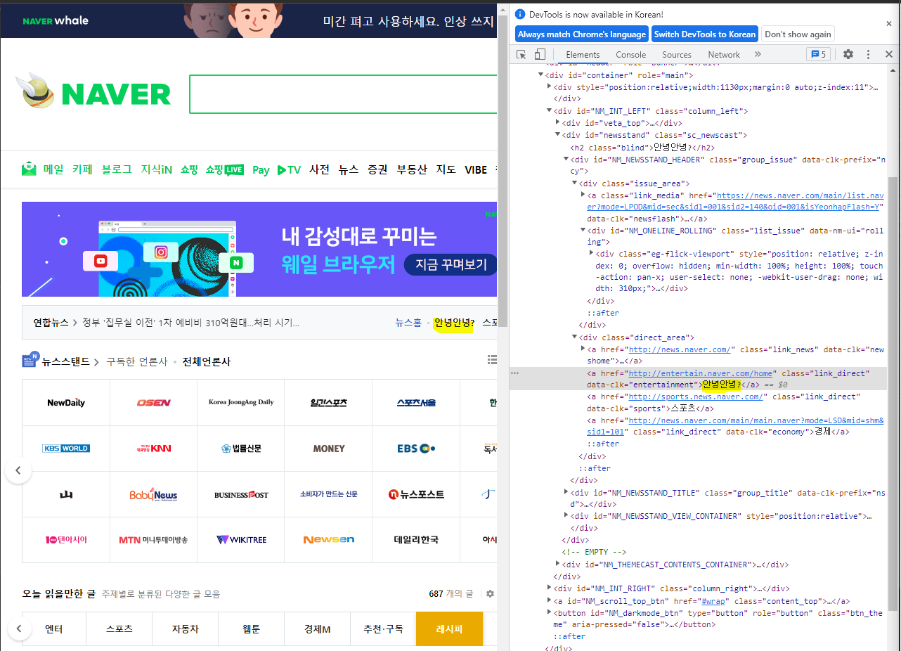Open the Naver Pay link

[261, 169]
